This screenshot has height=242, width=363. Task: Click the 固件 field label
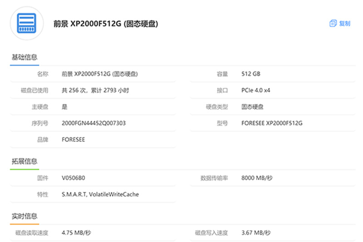(43, 178)
